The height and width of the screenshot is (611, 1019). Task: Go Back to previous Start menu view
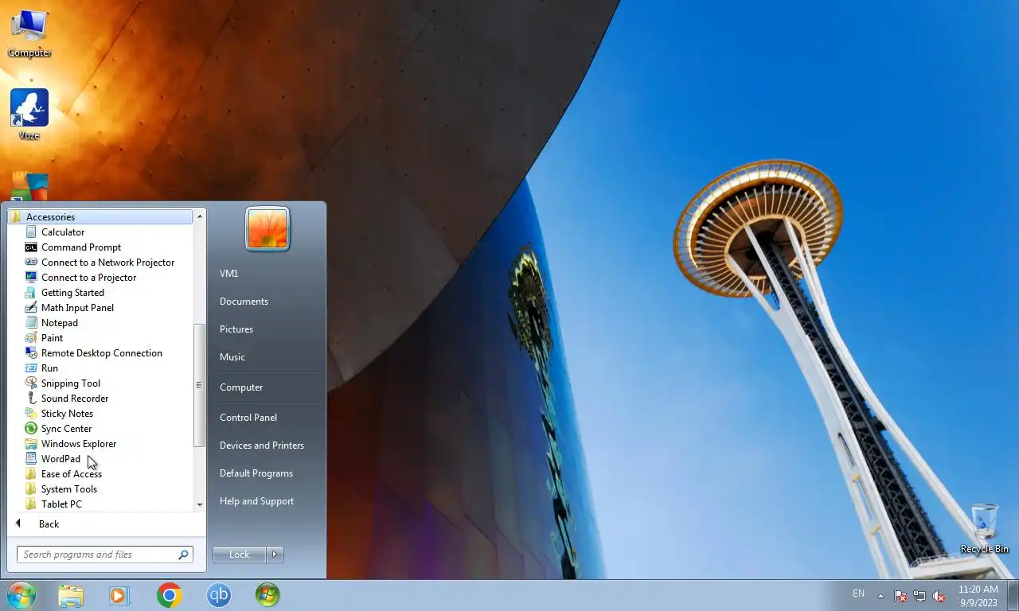tap(49, 524)
